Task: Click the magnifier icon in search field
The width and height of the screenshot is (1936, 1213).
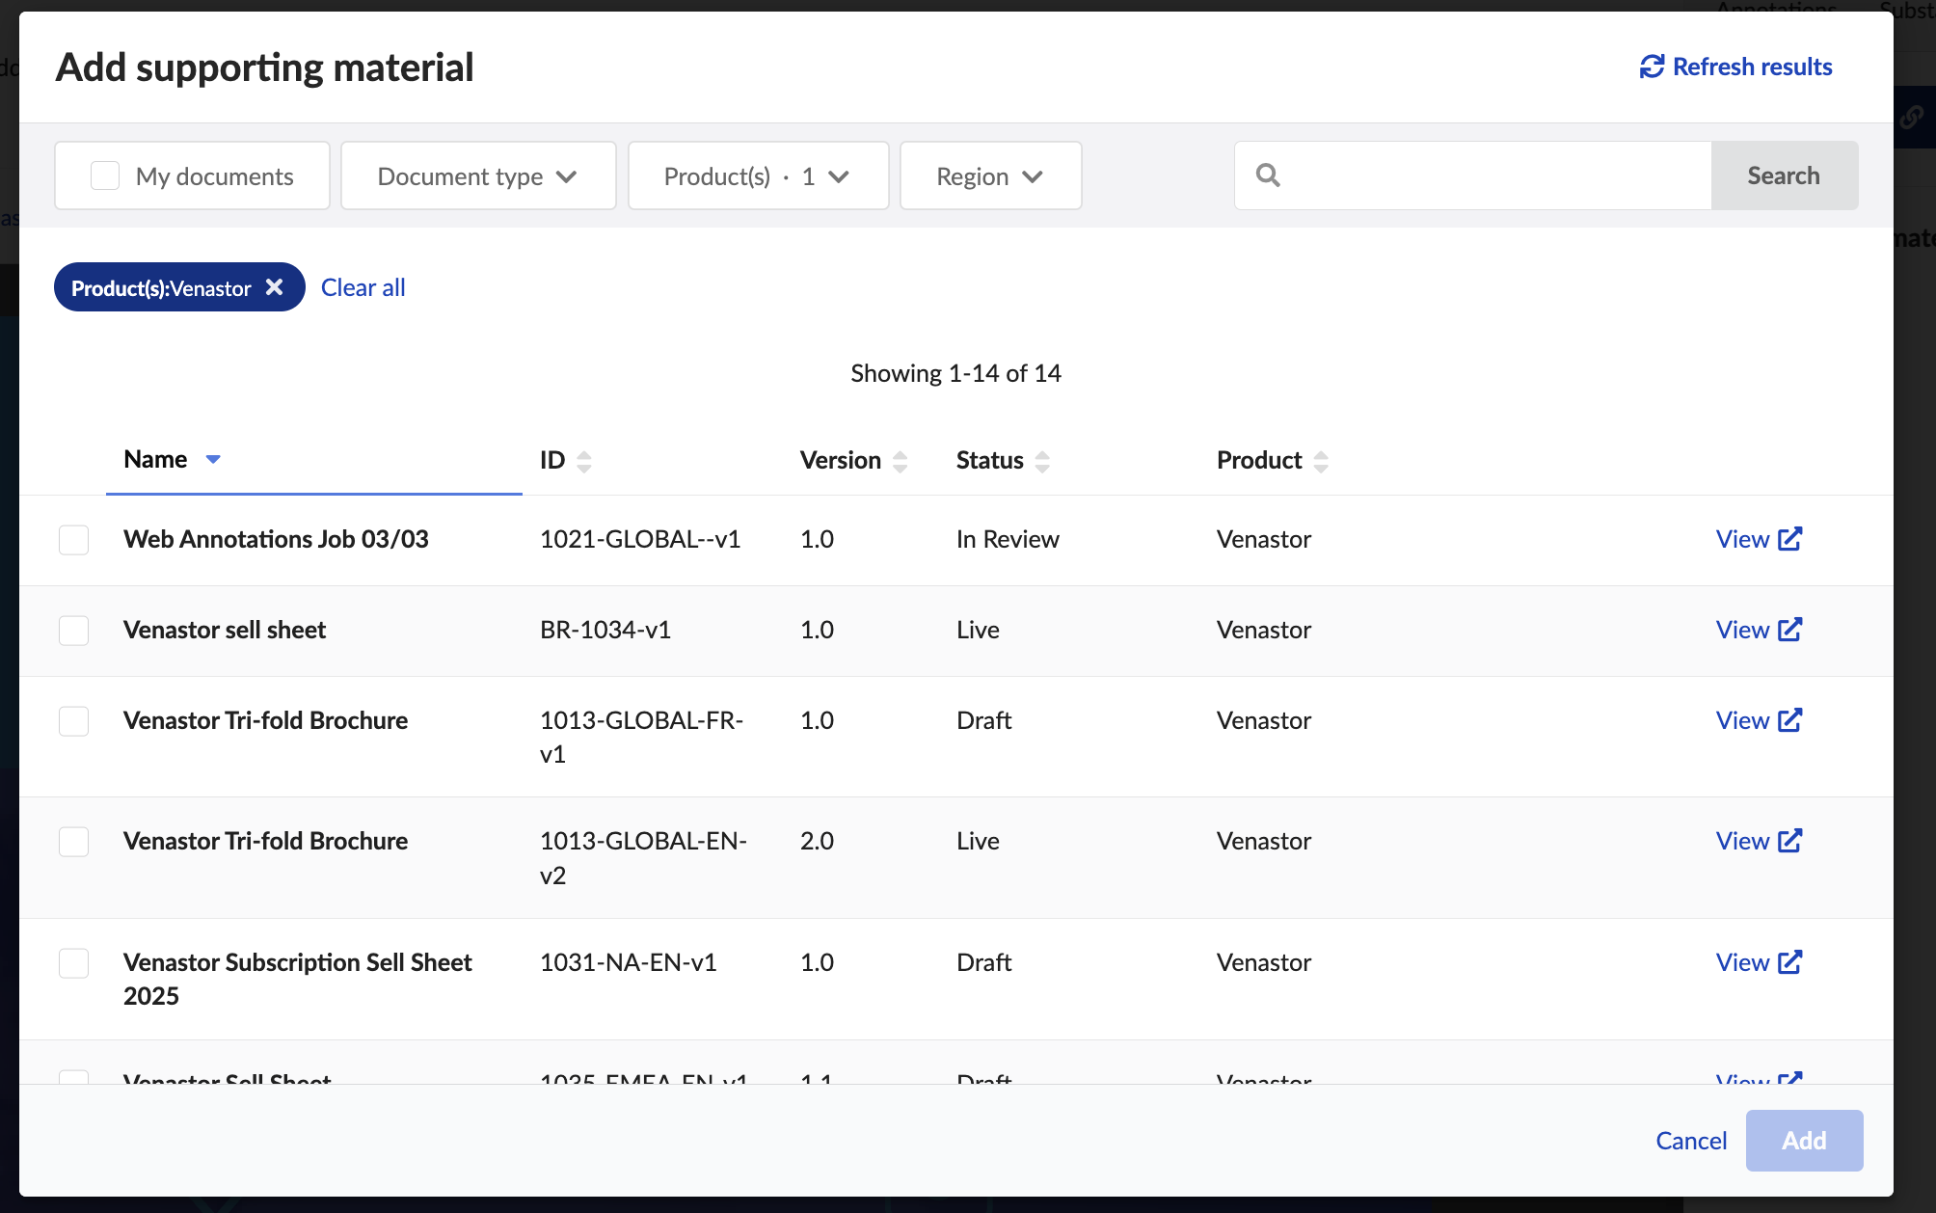Action: (x=1268, y=175)
